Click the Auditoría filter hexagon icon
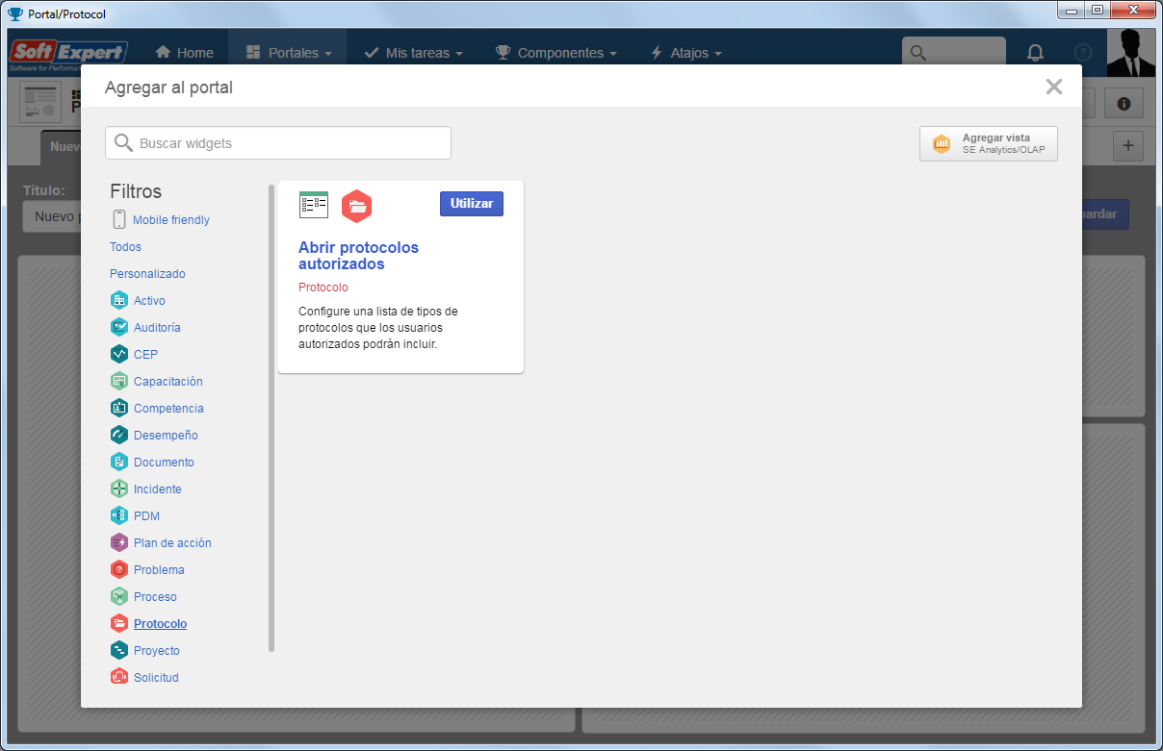This screenshot has width=1163, height=751. (x=119, y=327)
